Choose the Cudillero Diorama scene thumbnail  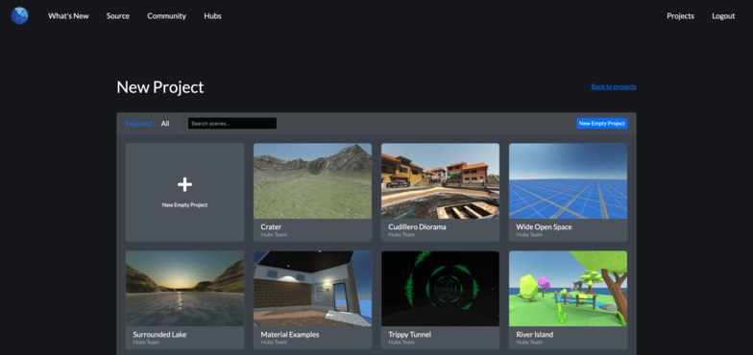coord(440,180)
